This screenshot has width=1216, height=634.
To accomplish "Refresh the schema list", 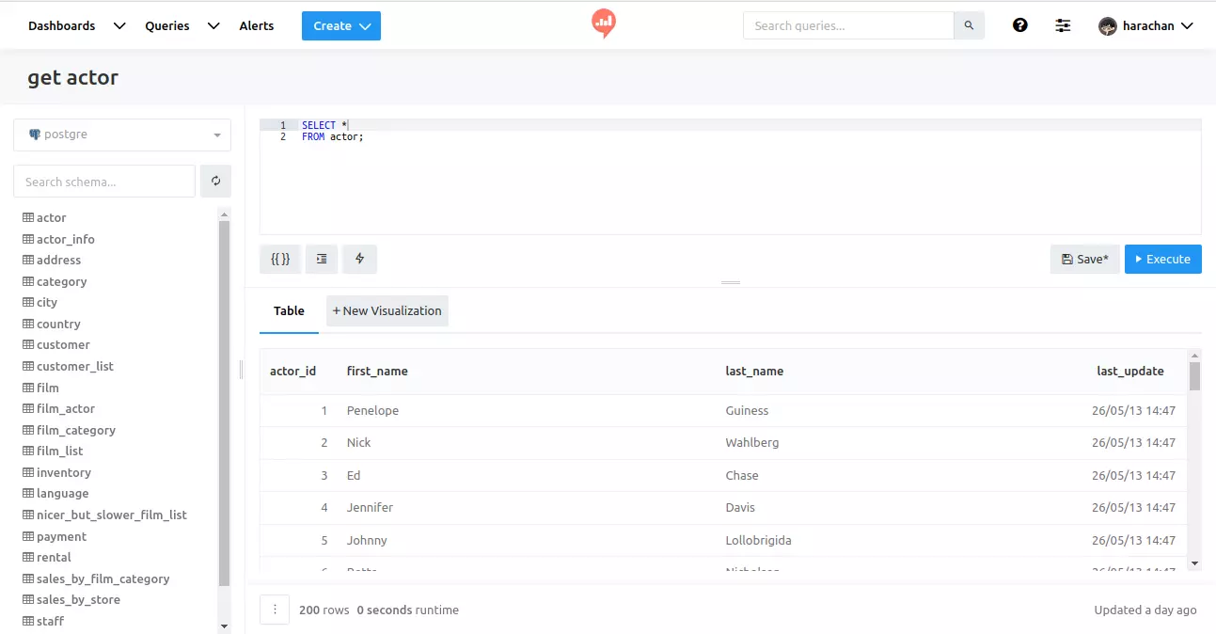I will [x=215, y=181].
